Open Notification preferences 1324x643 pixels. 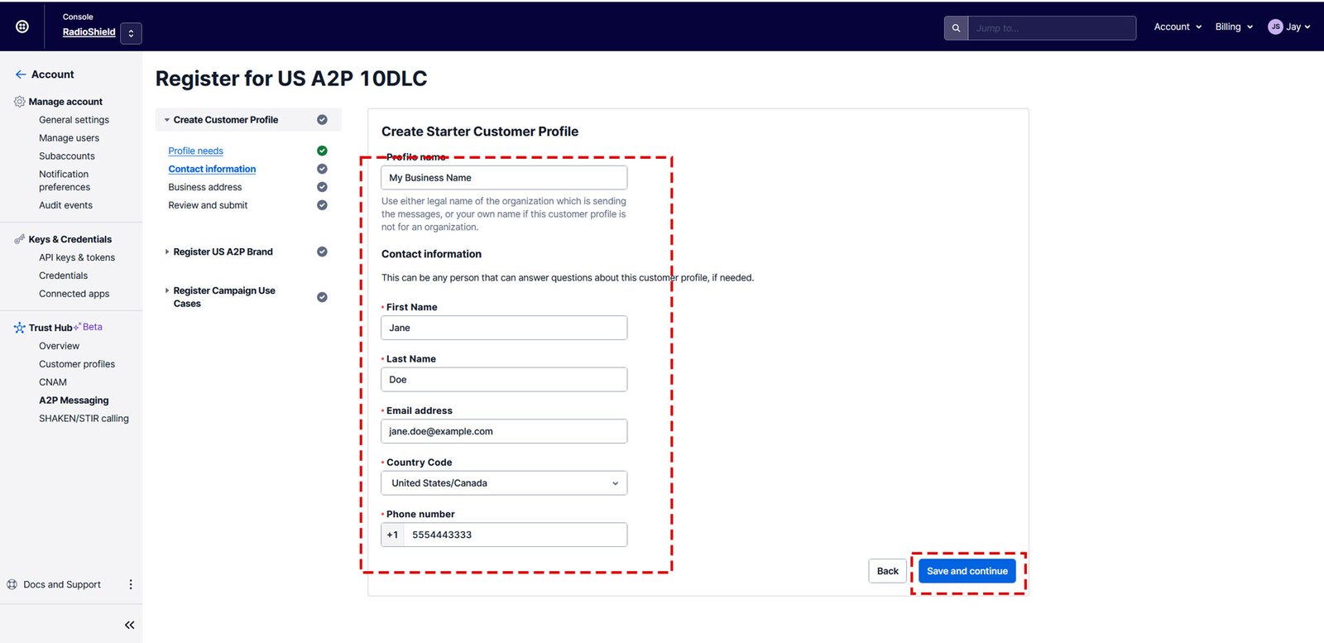coord(65,180)
